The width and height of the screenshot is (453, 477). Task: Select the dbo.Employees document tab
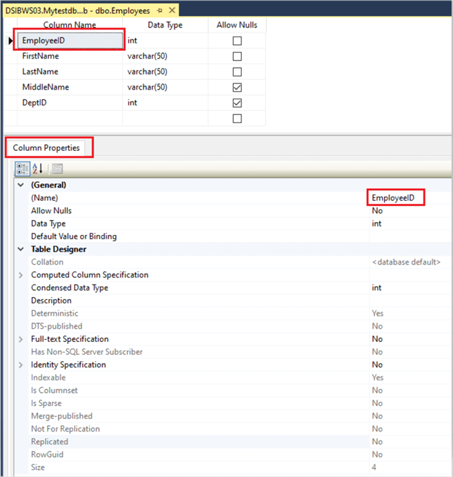click(76, 11)
